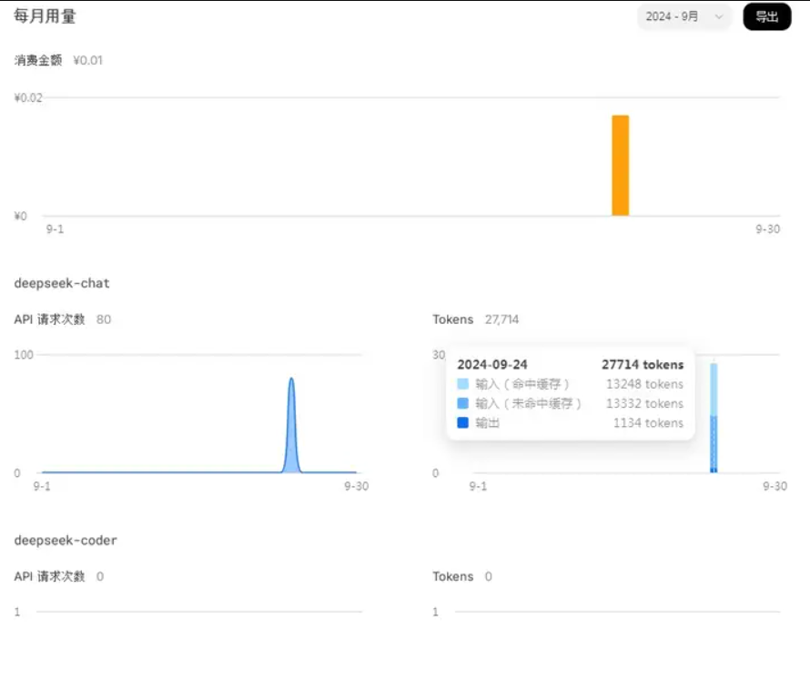Click the deepseek-chat section title
Image resolution: width=810 pixels, height=699 pixels.
click(62, 283)
